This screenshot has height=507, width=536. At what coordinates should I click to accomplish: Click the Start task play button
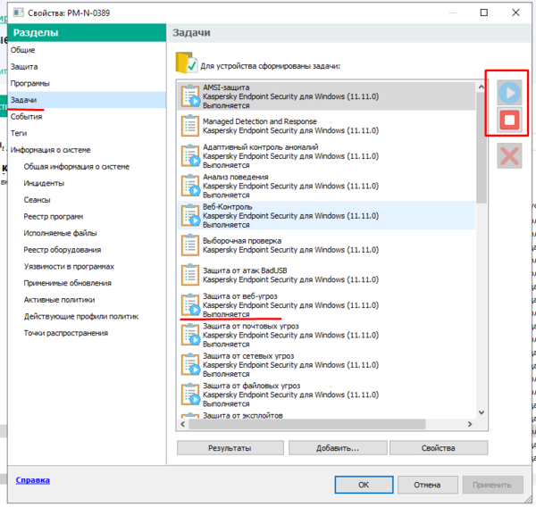[509, 93]
